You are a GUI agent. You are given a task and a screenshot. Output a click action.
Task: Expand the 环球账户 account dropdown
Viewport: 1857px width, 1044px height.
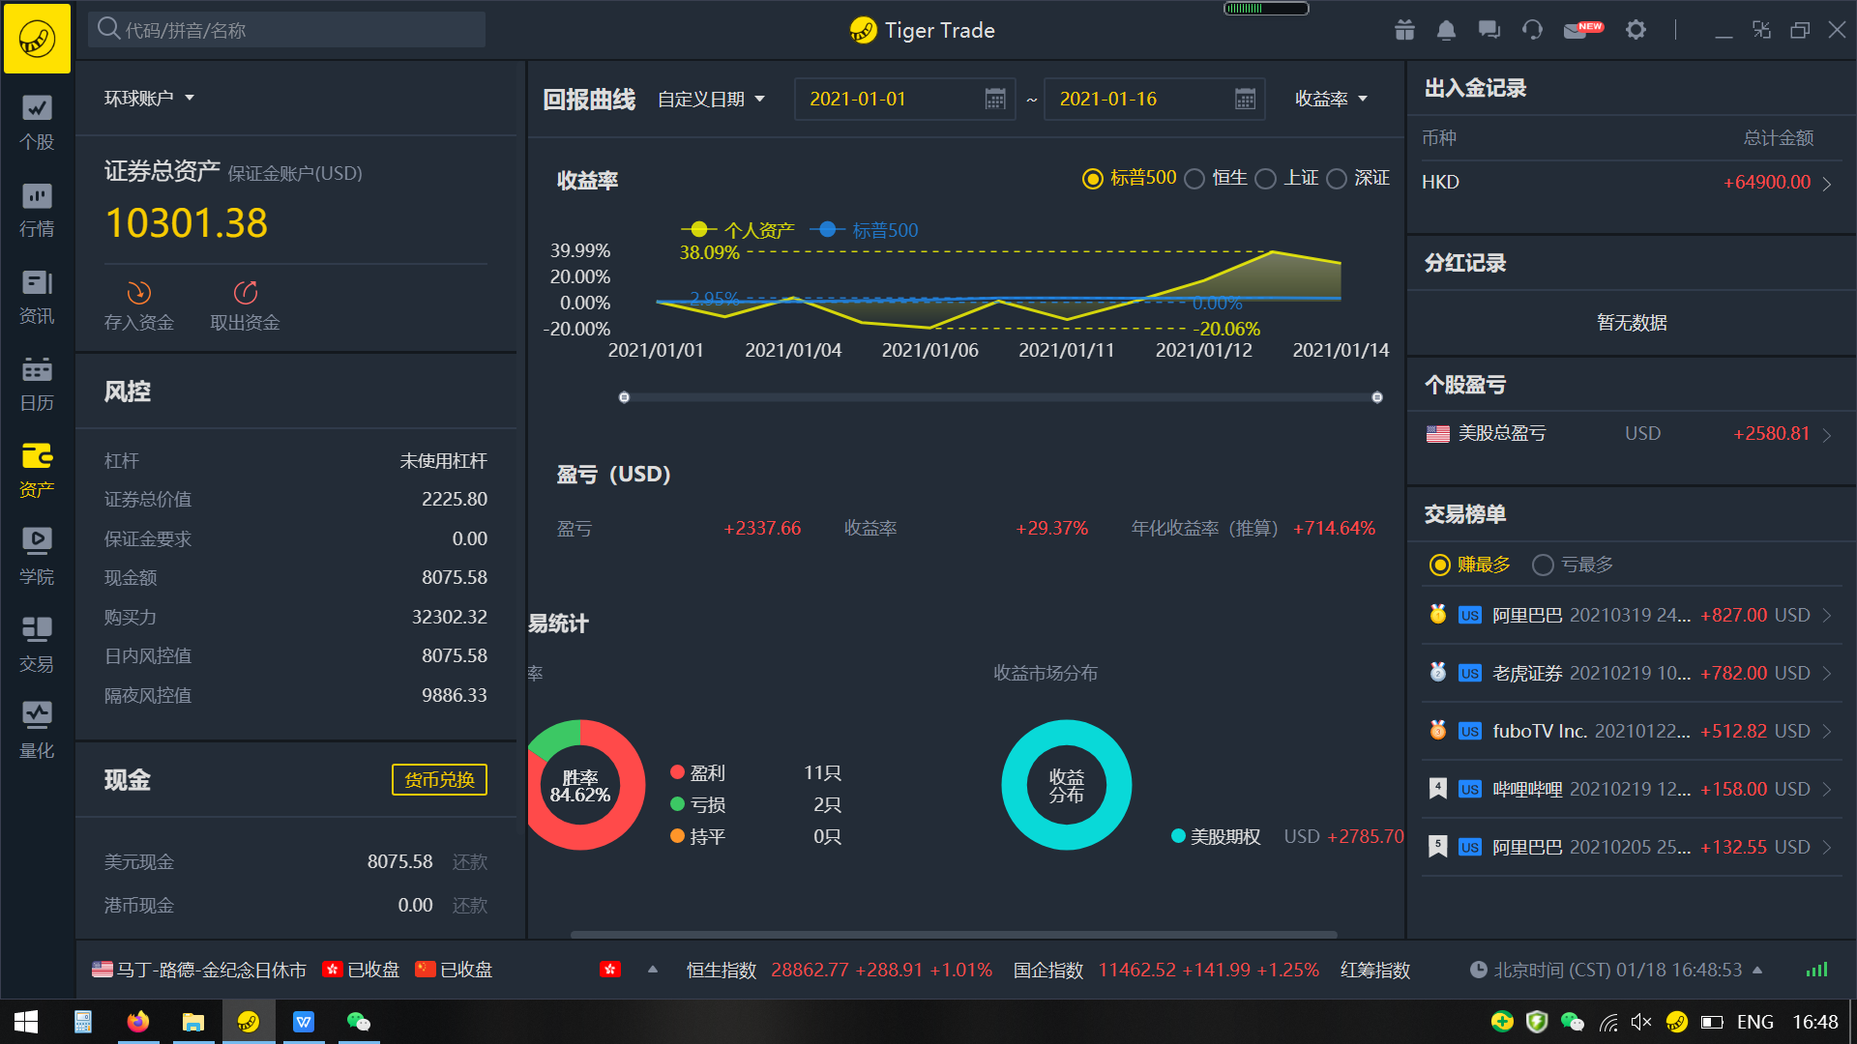point(149,98)
